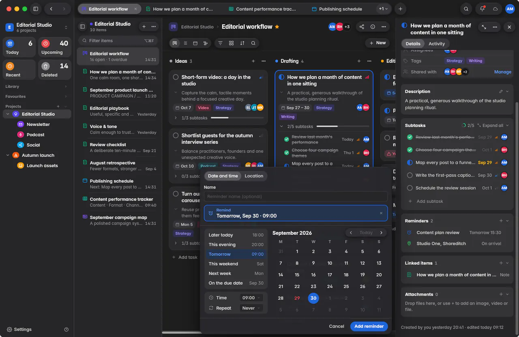Collapse the Autumn launch project tree
Screen dimensions: 519x337
8,155
